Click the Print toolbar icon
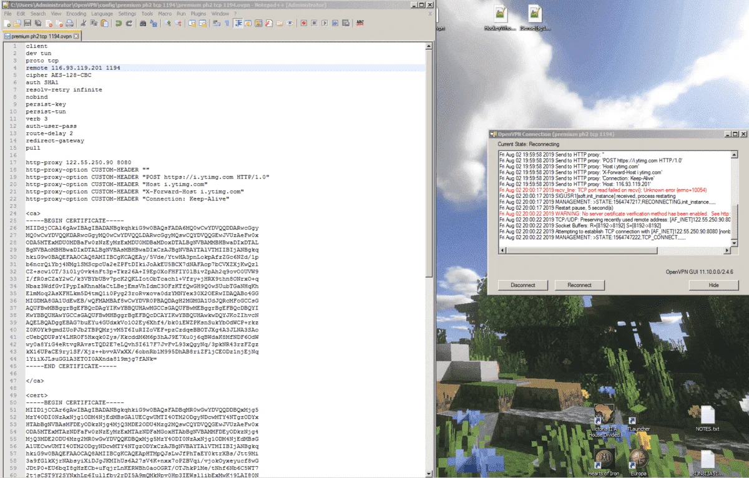This screenshot has width=749, height=478. click(69, 23)
